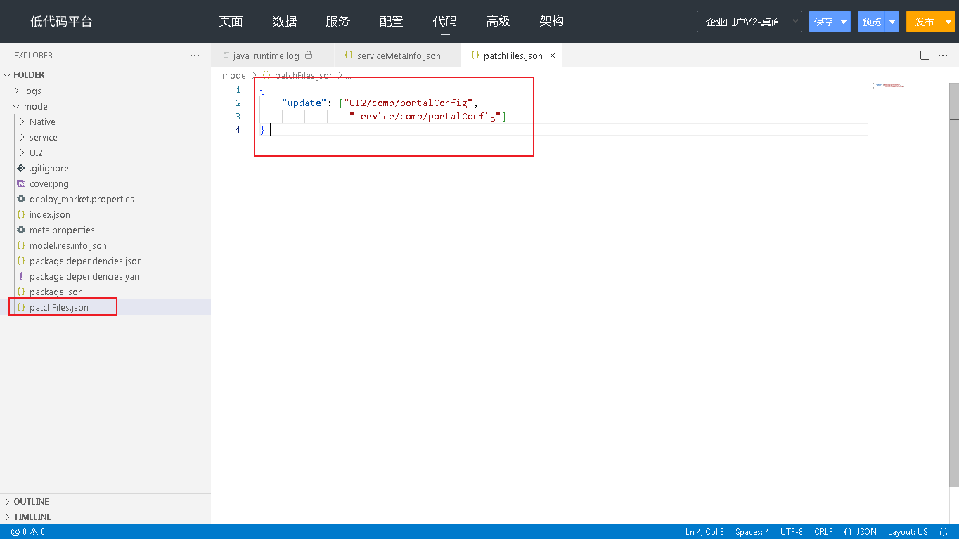The width and height of the screenshot is (959, 539).
Task: Open the 架构 menu tab
Action: point(551,21)
